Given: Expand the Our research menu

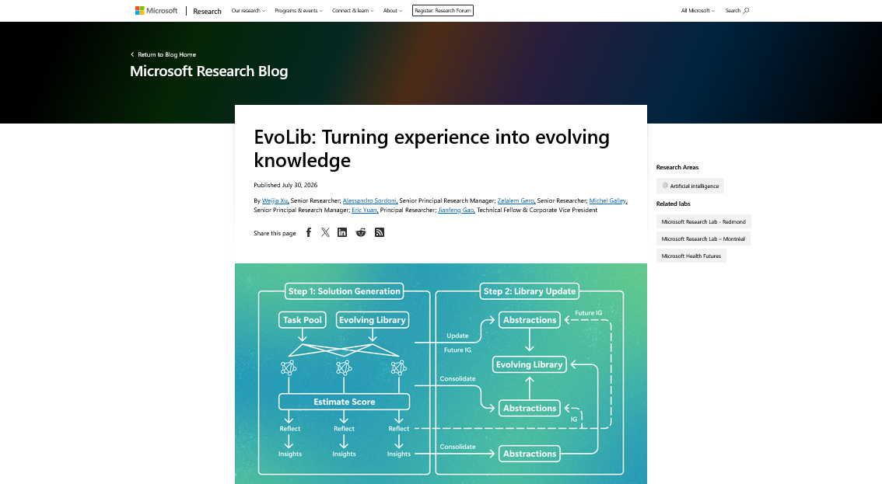Looking at the screenshot, I should [248, 11].
